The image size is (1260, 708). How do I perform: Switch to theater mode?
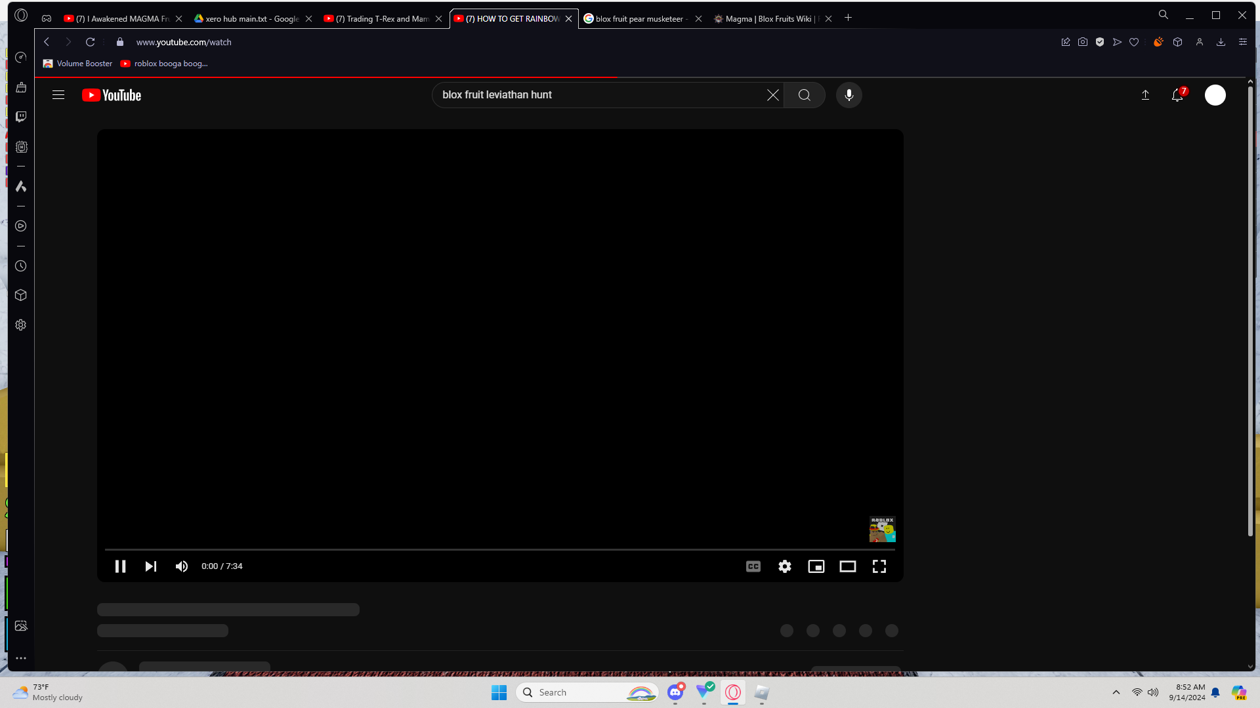[x=848, y=566]
